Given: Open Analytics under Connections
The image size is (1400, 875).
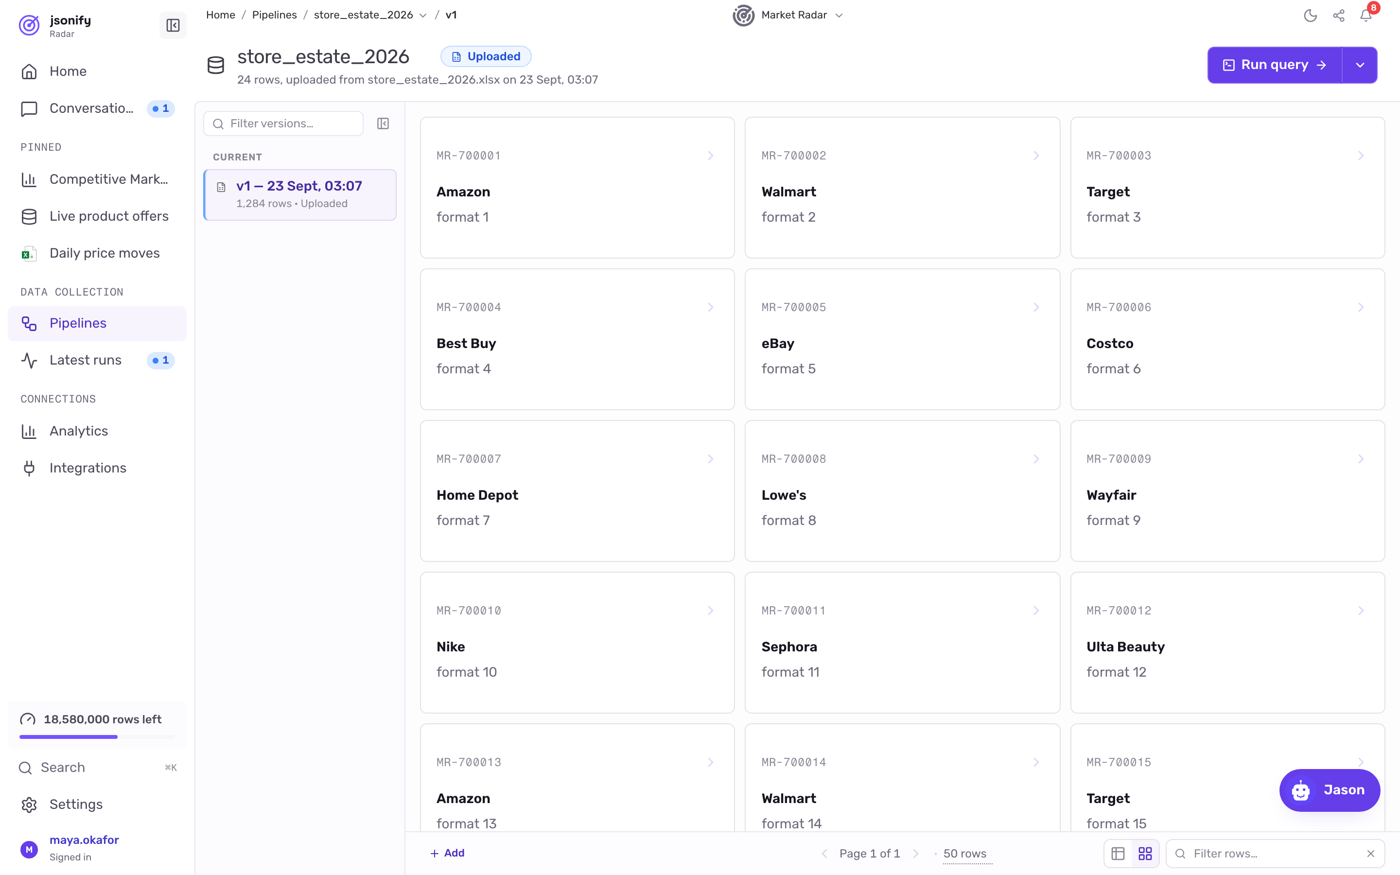Looking at the screenshot, I should point(97,431).
